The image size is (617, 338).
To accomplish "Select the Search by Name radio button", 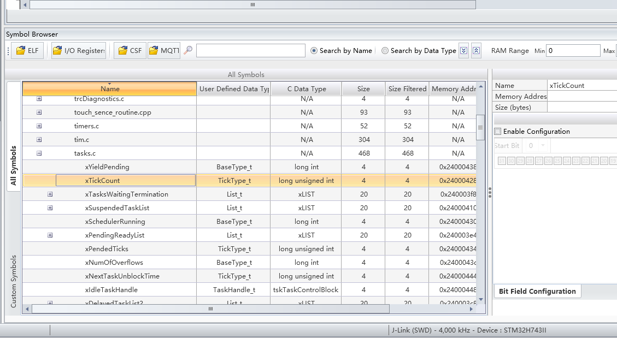I will coord(314,51).
